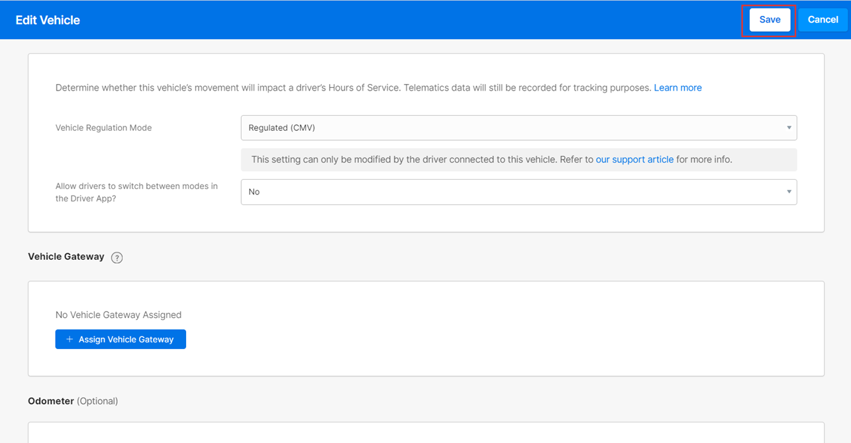
Task: Click the plus icon on Assign Vehicle Gateway
Action: point(70,339)
